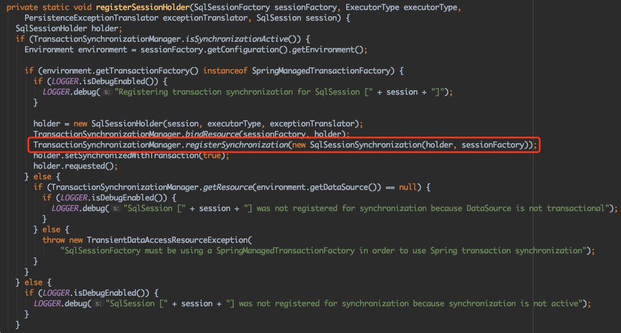
Task: Click the isSynchronizationActive method call
Action: pos(237,39)
